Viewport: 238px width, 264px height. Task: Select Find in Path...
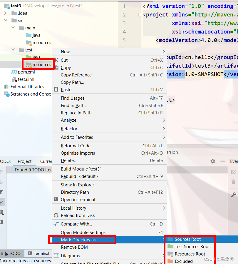pyautogui.click(x=109, y=106)
